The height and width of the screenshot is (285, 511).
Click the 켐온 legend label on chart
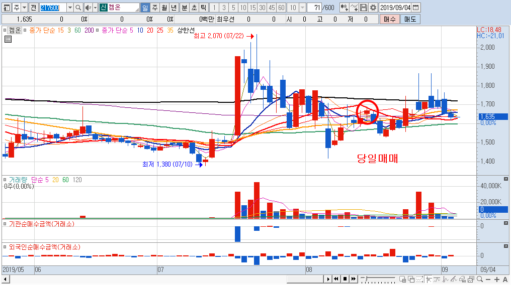click(x=15, y=30)
